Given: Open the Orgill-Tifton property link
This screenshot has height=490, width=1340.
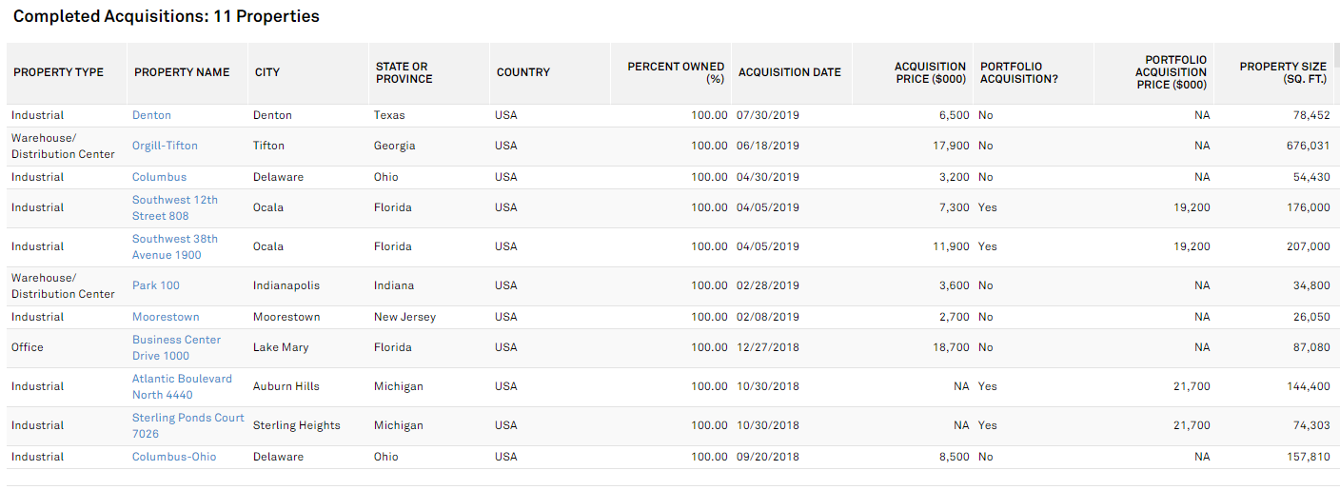Looking at the screenshot, I should pyautogui.click(x=165, y=146).
